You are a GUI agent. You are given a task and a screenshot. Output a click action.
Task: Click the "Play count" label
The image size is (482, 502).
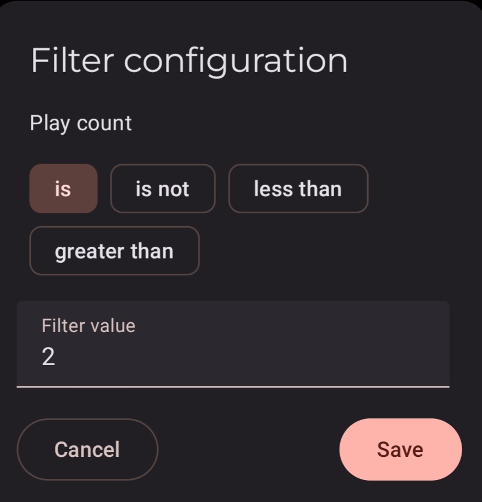pyautogui.click(x=81, y=123)
